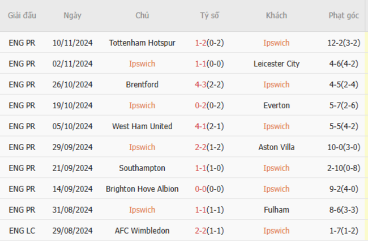The width and height of the screenshot is (368, 242).
Task: Click Everton in the away column
Action: pos(276,105)
